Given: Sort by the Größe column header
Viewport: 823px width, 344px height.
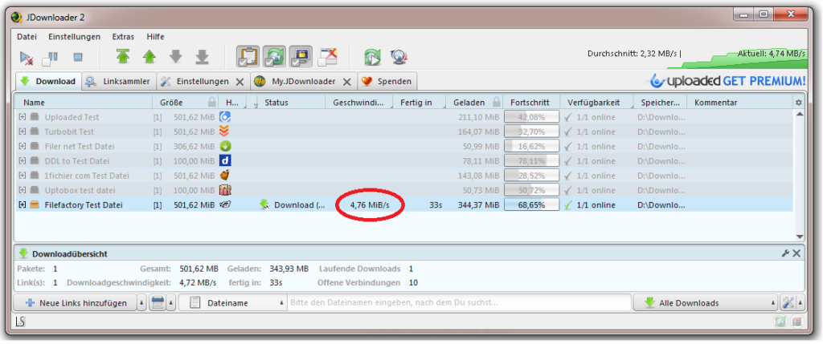Looking at the screenshot, I should tap(186, 103).
